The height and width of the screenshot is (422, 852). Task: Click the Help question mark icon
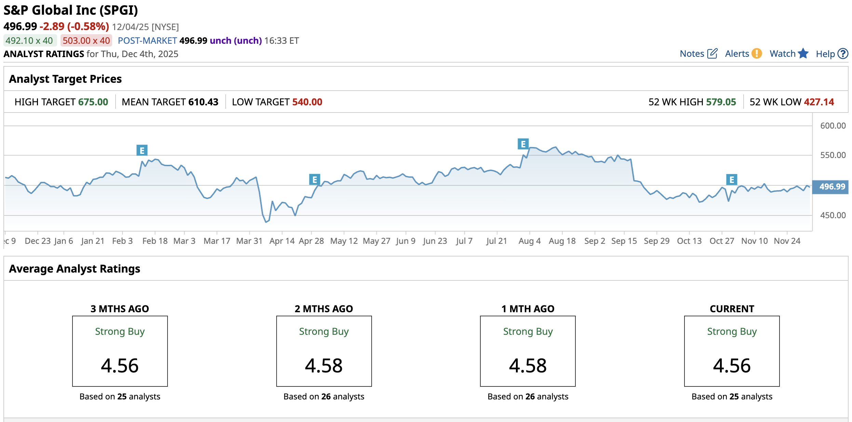843,54
